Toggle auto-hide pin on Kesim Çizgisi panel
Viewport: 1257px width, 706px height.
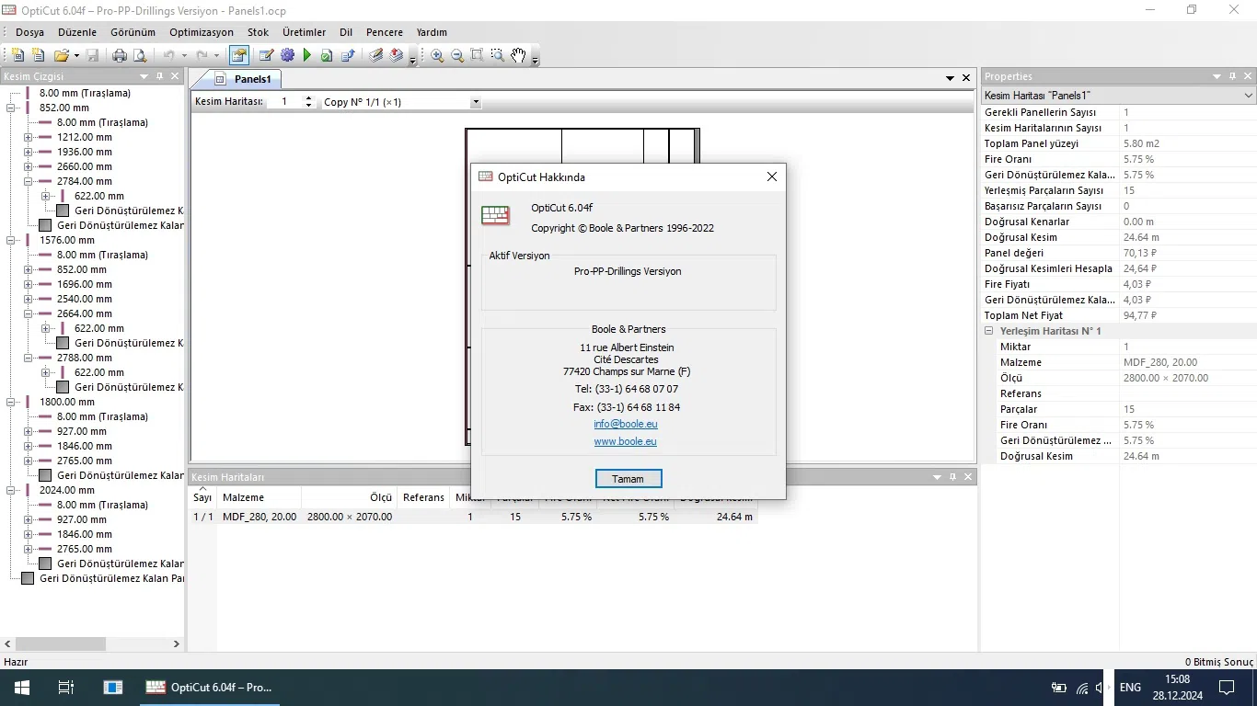159,76
